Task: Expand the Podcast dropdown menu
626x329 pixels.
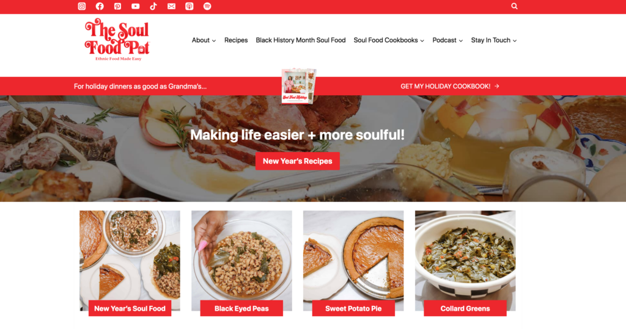Action: [447, 40]
